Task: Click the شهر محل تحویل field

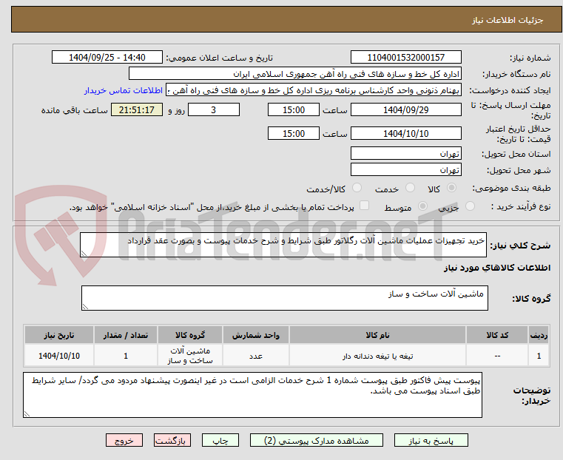Action: click(x=405, y=169)
